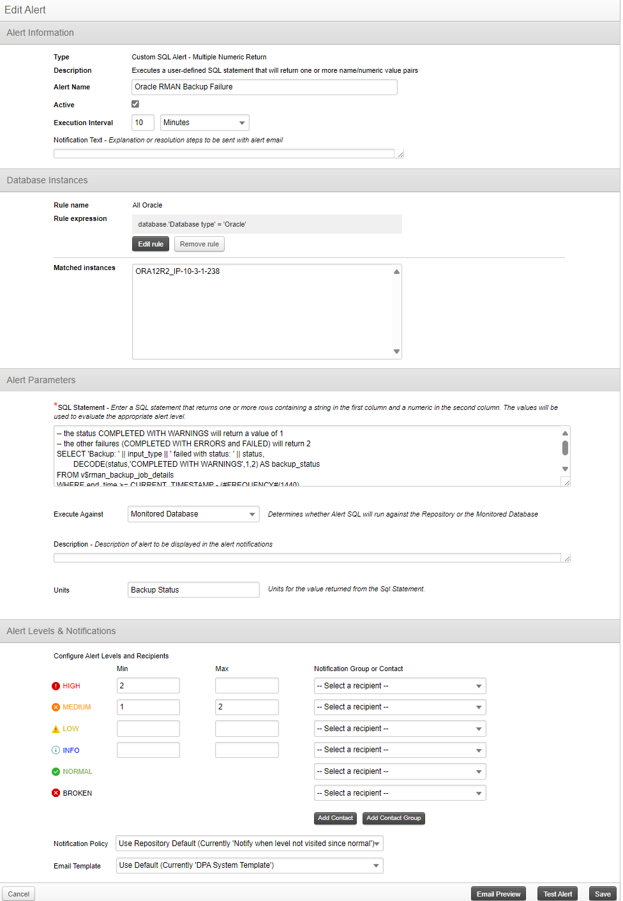The height and width of the screenshot is (901, 623).
Task: Click Matched instances scroll up arrow
Action: [x=396, y=271]
